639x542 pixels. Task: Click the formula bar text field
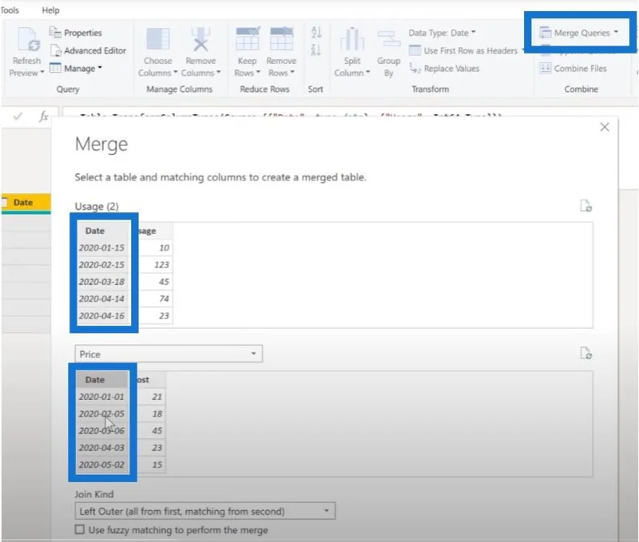(350, 113)
